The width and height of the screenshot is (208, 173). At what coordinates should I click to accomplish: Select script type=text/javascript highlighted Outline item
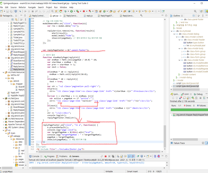click(x=188, y=86)
